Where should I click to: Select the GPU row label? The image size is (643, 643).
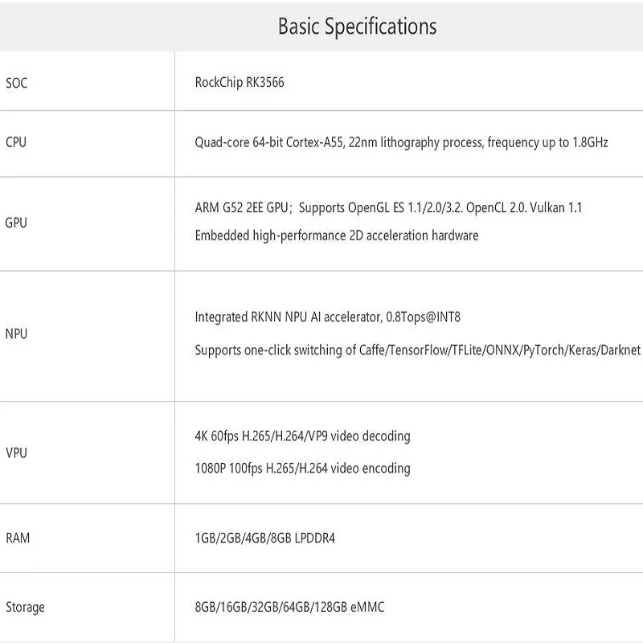click(x=16, y=223)
